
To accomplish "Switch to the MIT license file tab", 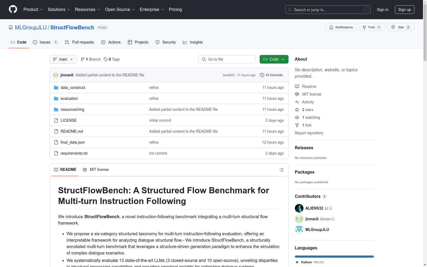I will (96, 170).
